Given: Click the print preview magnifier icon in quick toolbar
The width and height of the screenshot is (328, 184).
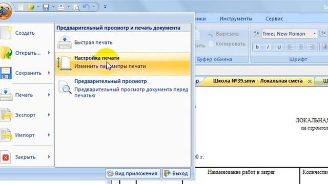Looking at the screenshot, I should point(76,7).
